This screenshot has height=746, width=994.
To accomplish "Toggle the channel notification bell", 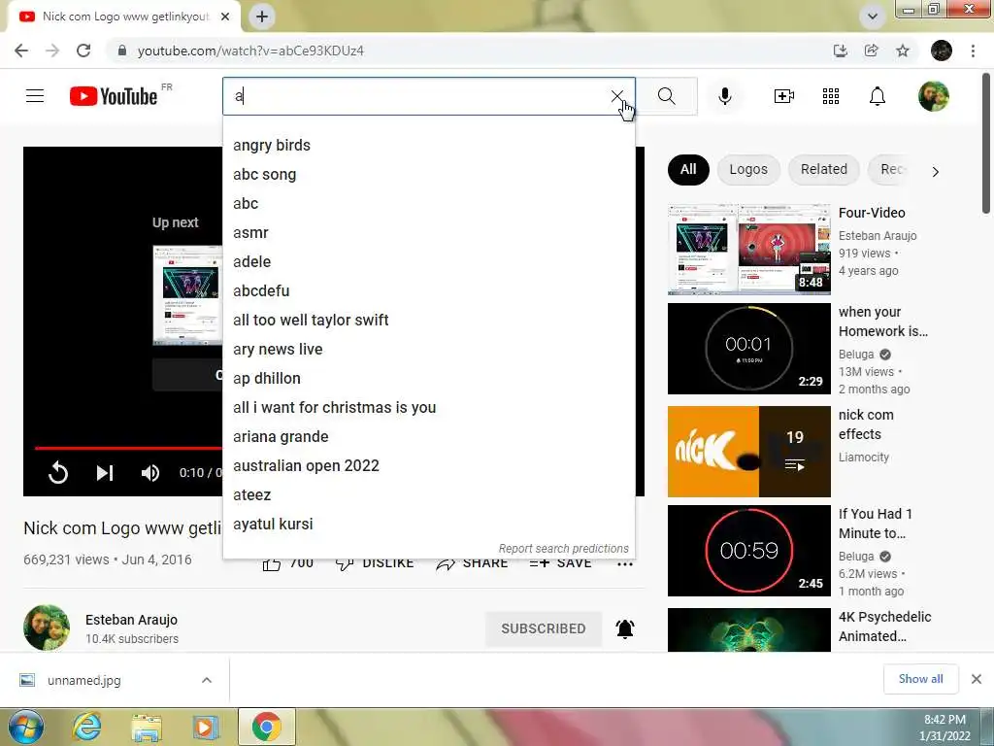I will click(x=625, y=628).
